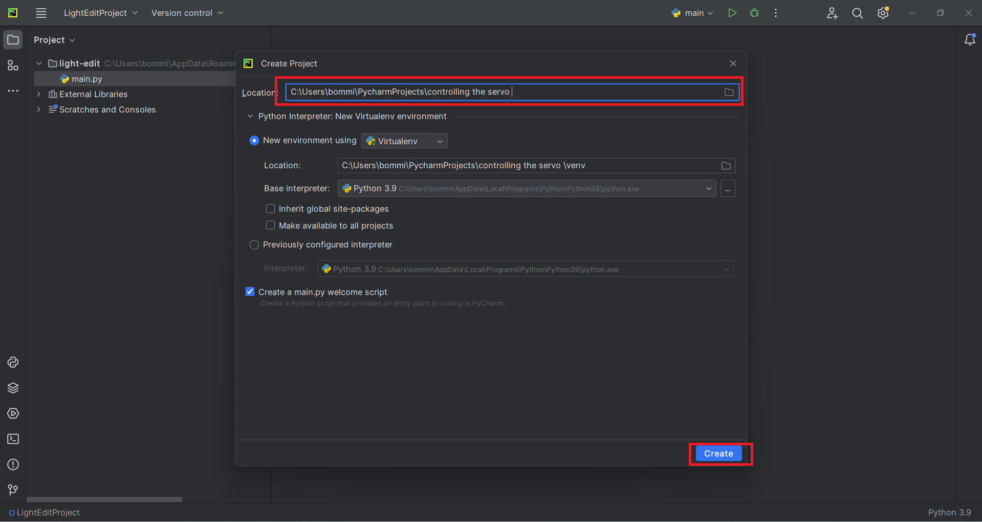Select Previously configured interpreter option
Image resolution: width=982 pixels, height=522 pixels.
(254, 245)
